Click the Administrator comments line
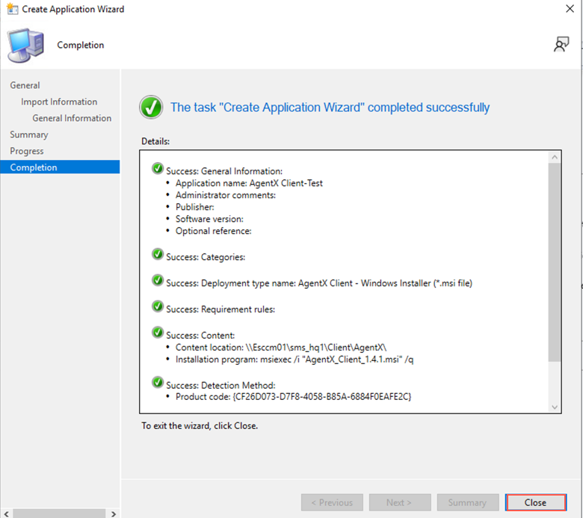583x518 pixels. point(225,195)
